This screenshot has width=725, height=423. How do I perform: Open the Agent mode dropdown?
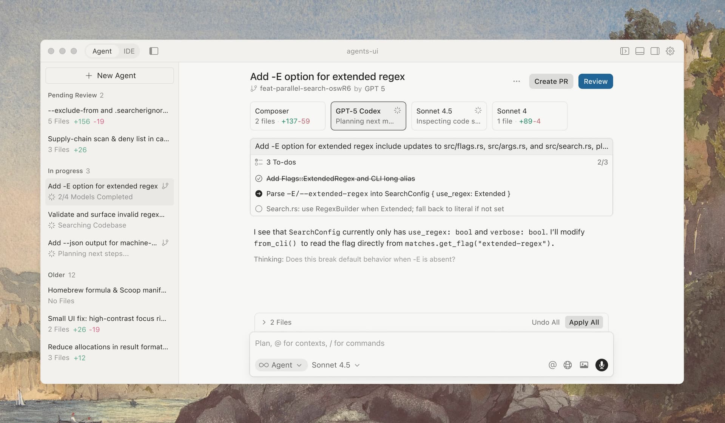click(x=281, y=365)
